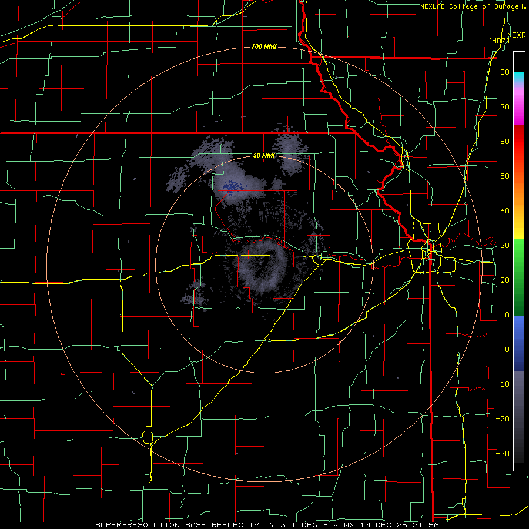Click the KTWX timestamp 10 DEC 25 21:56
The image size is (529, 529).
[x=386, y=525]
